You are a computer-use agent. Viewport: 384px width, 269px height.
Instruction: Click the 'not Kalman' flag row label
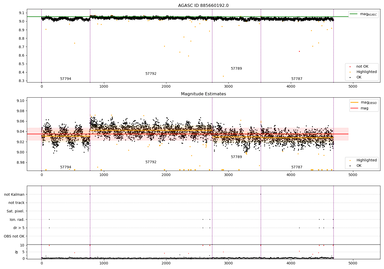click(14, 194)
